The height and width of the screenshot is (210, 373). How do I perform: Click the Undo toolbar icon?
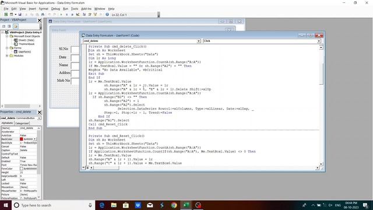pyautogui.click(x=49, y=15)
